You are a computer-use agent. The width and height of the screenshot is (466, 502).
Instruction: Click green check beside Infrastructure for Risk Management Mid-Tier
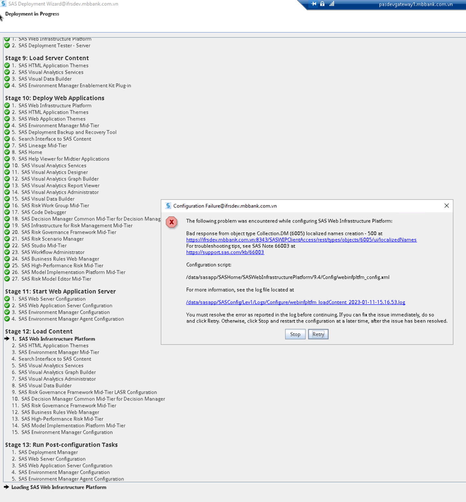[7, 226]
